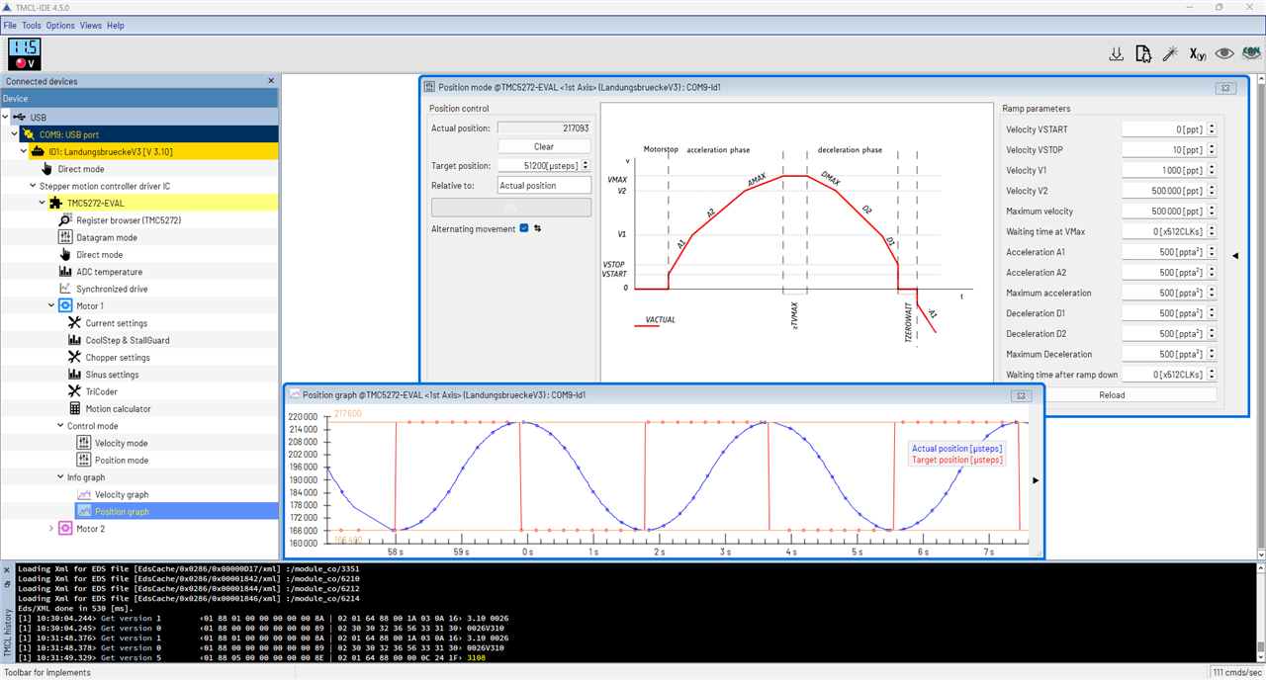Click the Clear button for actual position
Viewport: 1266px width, 680px height.
click(544, 146)
